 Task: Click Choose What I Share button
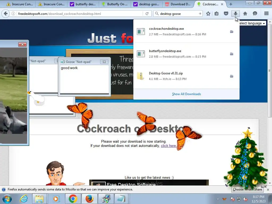coord(247,189)
